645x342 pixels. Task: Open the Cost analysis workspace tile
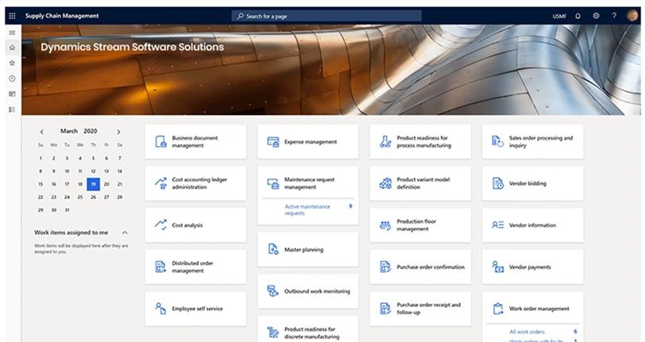195,225
